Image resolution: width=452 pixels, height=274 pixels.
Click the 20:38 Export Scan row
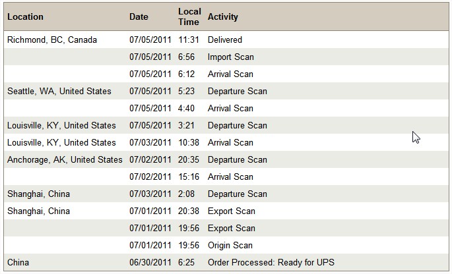coord(226,211)
